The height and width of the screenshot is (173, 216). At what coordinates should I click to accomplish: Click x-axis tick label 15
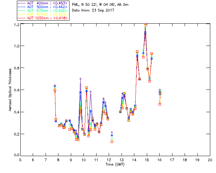point(147,160)
